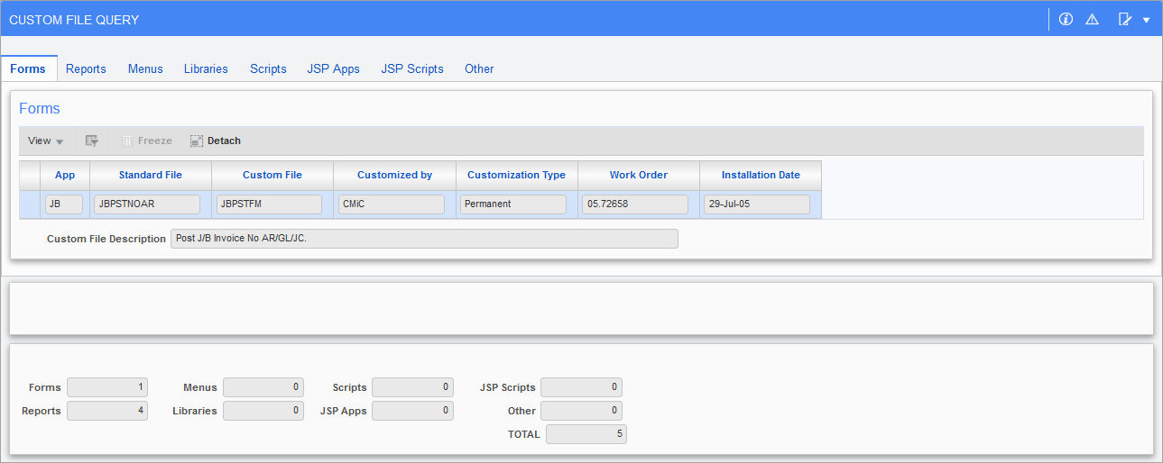Go to the JSP Scripts tab
The height and width of the screenshot is (463, 1163).
(412, 68)
